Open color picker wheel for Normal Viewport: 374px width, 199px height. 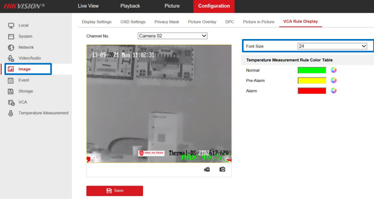tap(334, 70)
